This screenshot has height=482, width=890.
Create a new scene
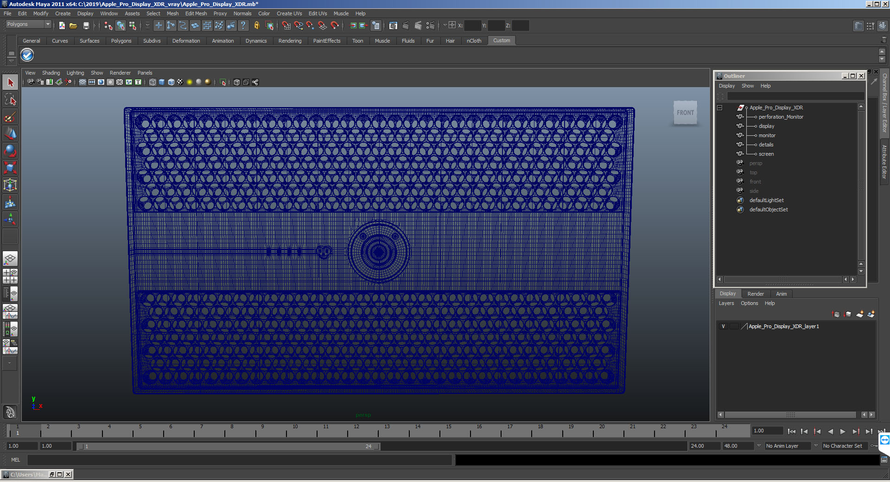[x=62, y=25]
